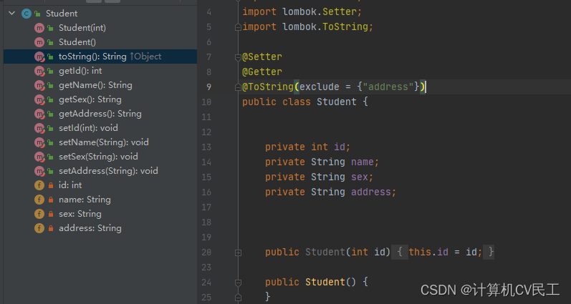Screen dimensions: 571x304
Task: Click the "address" string in exclude
Action: 388,87
